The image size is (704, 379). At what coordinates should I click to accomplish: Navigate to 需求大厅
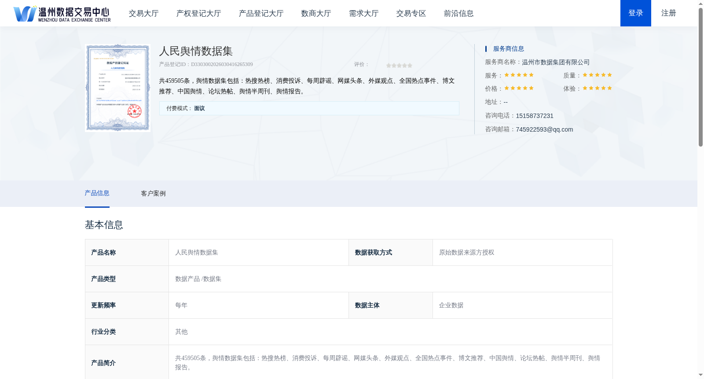pos(363,14)
